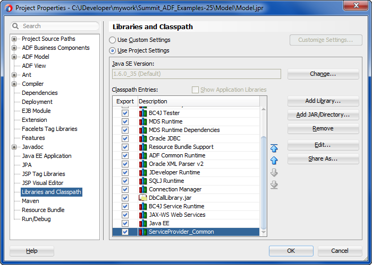Open the Deployment category

click(x=37, y=102)
